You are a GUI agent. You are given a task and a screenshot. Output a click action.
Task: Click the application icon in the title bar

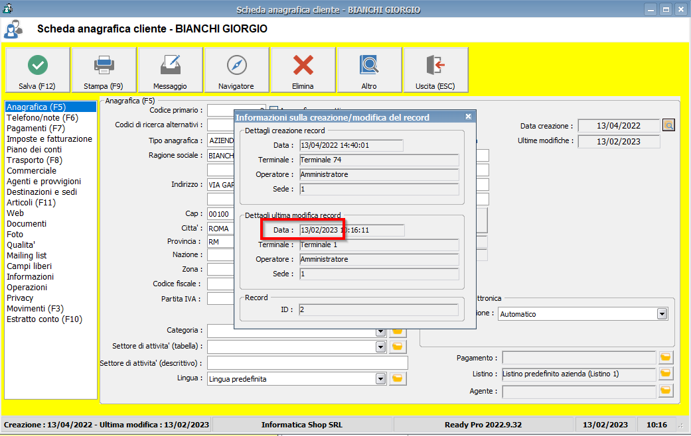point(7,8)
